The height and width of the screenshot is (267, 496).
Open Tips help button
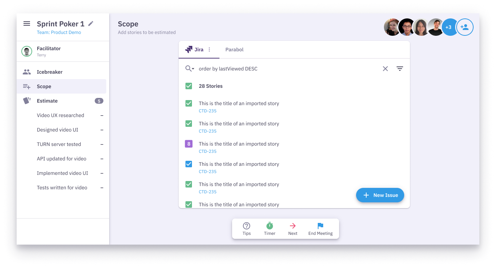pos(247,229)
